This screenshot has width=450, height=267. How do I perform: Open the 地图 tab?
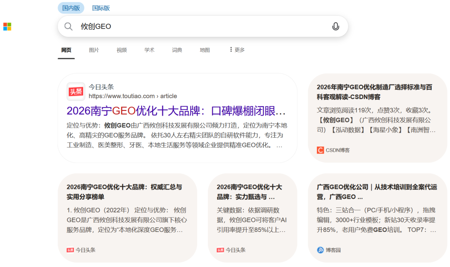coord(205,50)
